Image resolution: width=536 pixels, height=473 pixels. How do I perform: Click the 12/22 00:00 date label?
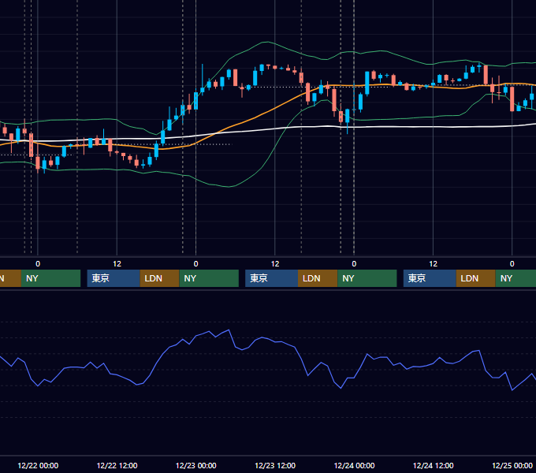[x=38, y=465]
